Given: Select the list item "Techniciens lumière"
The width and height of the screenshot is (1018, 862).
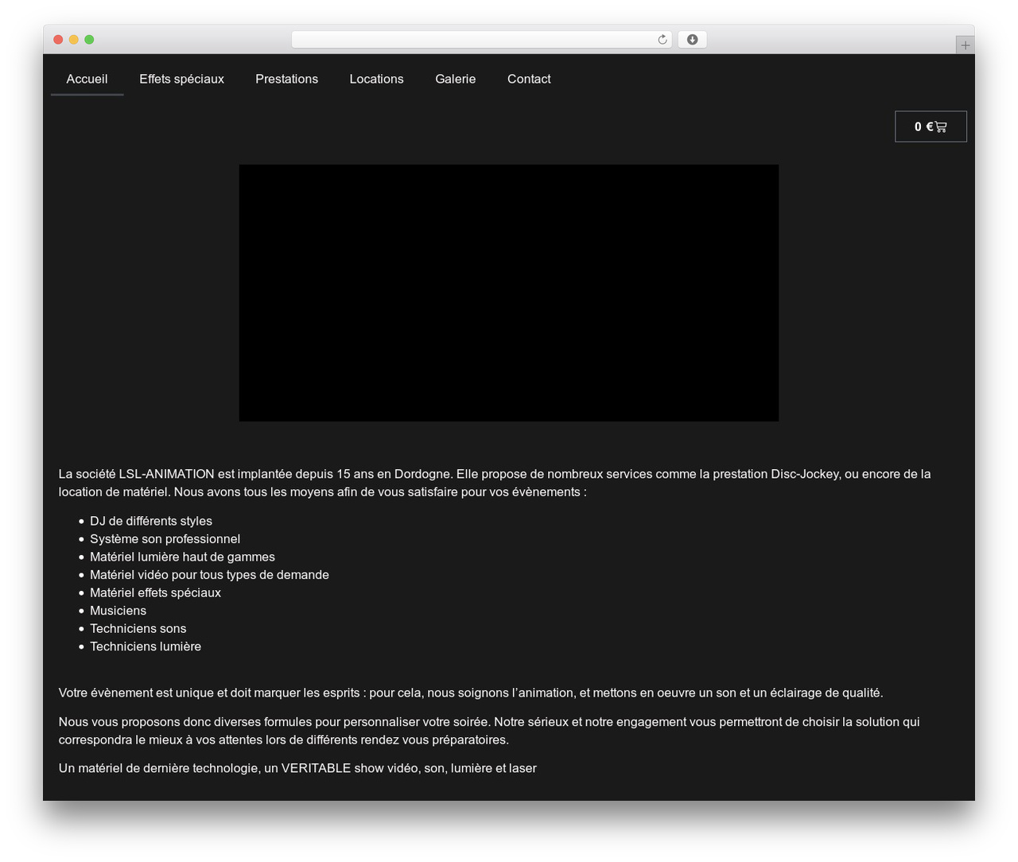Looking at the screenshot, I should [146, 646].
